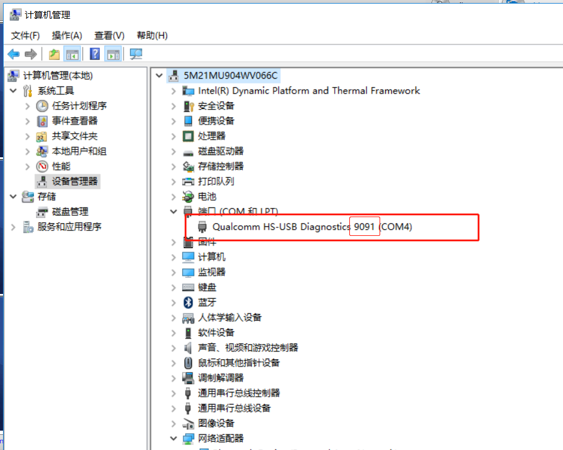Expand the 通用串行总线控制器 category
The height and width of the screenshot is (450, 563).
coord(173,393)
